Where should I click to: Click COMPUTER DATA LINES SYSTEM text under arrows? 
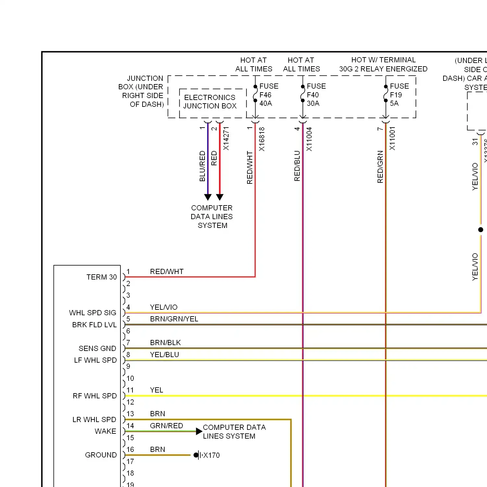point(212,217)
